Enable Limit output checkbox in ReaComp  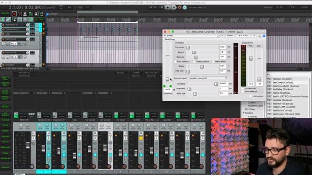[250, 96]
